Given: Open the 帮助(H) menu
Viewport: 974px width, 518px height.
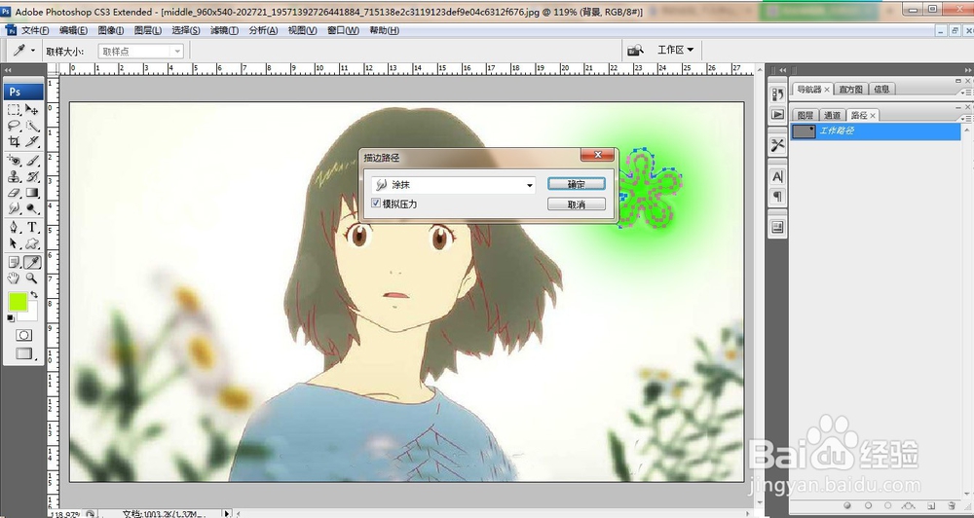Looking at the screenshot, I should click(x=384, y=30).
